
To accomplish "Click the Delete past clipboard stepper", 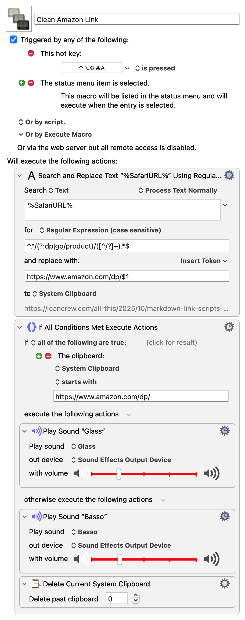I will (136, 598).
